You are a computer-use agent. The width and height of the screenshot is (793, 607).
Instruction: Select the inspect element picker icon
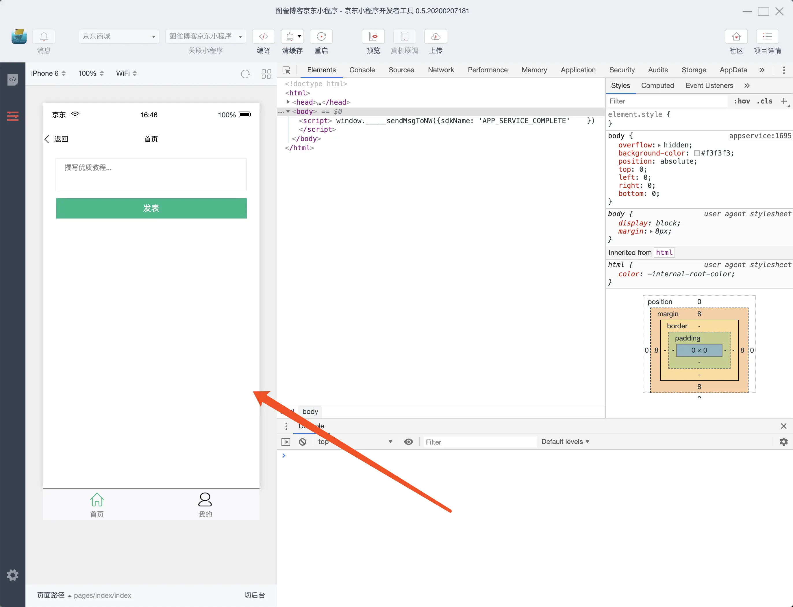[x=286, y=70]
